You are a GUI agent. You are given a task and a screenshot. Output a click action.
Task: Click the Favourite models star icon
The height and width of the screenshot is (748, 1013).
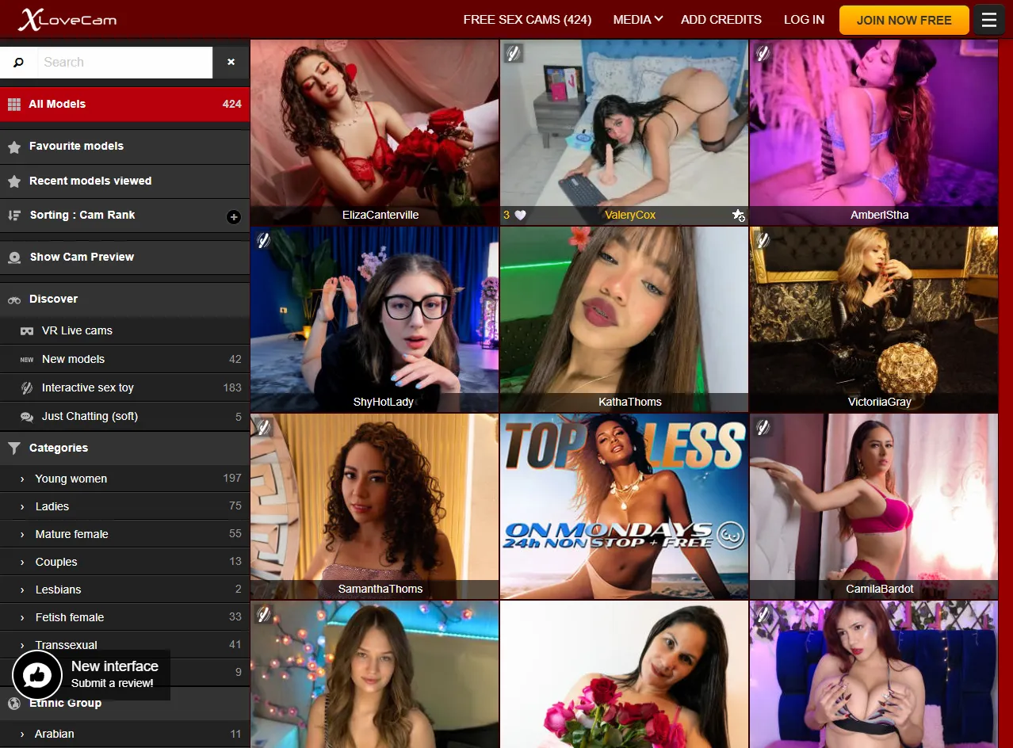16,146
